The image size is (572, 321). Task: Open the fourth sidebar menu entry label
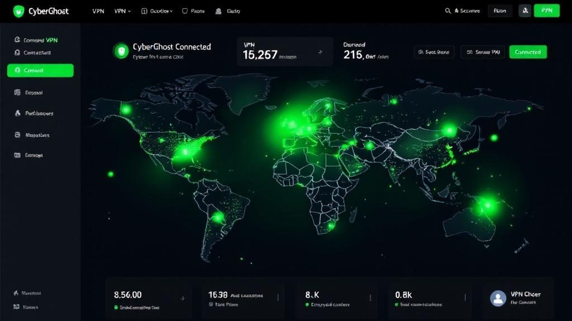coord(34,93)
